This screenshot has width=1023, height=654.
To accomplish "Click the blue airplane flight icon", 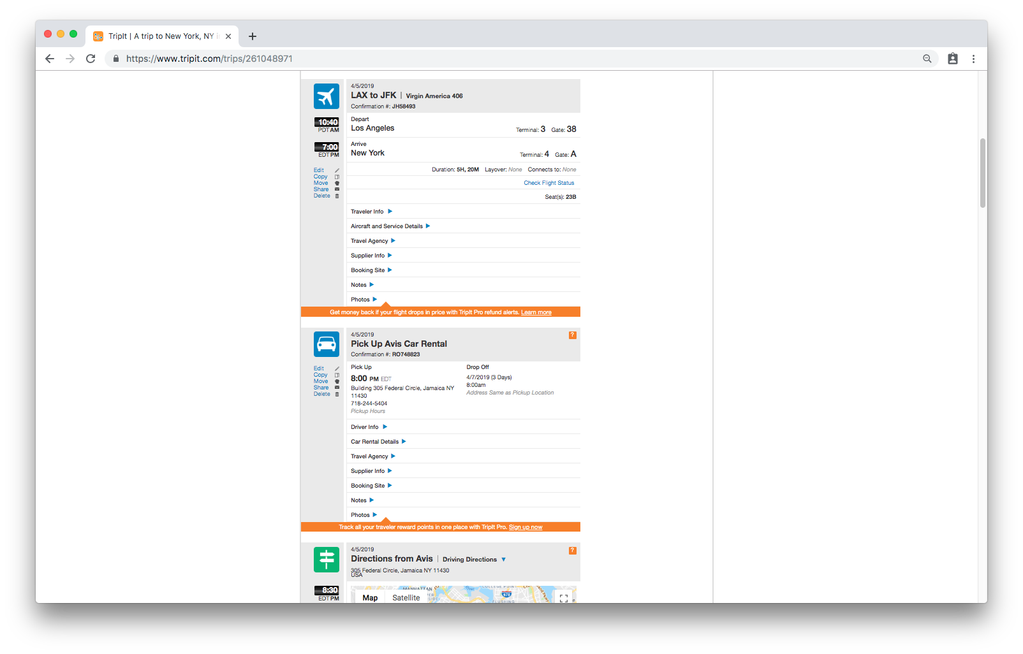I will pos(327,96).
